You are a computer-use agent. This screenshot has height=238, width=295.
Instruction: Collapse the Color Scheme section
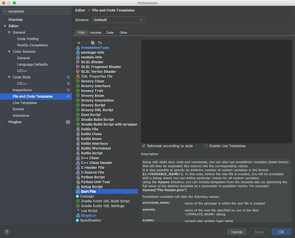9,51
